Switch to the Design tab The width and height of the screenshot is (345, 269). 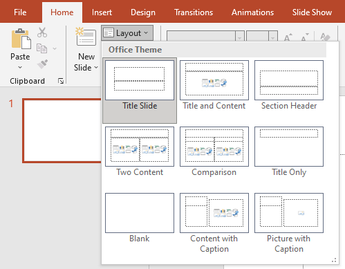point(143,12)
